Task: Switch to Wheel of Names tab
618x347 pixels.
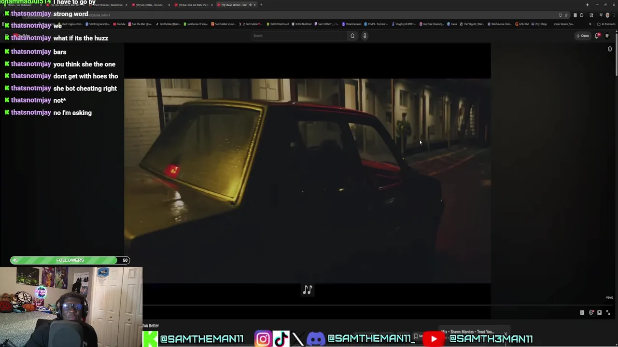Action: pos(107,5)
